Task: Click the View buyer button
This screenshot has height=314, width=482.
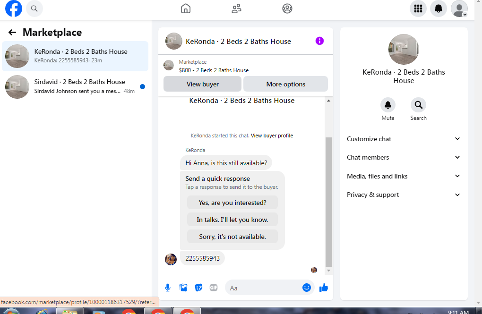Action: 203,84
